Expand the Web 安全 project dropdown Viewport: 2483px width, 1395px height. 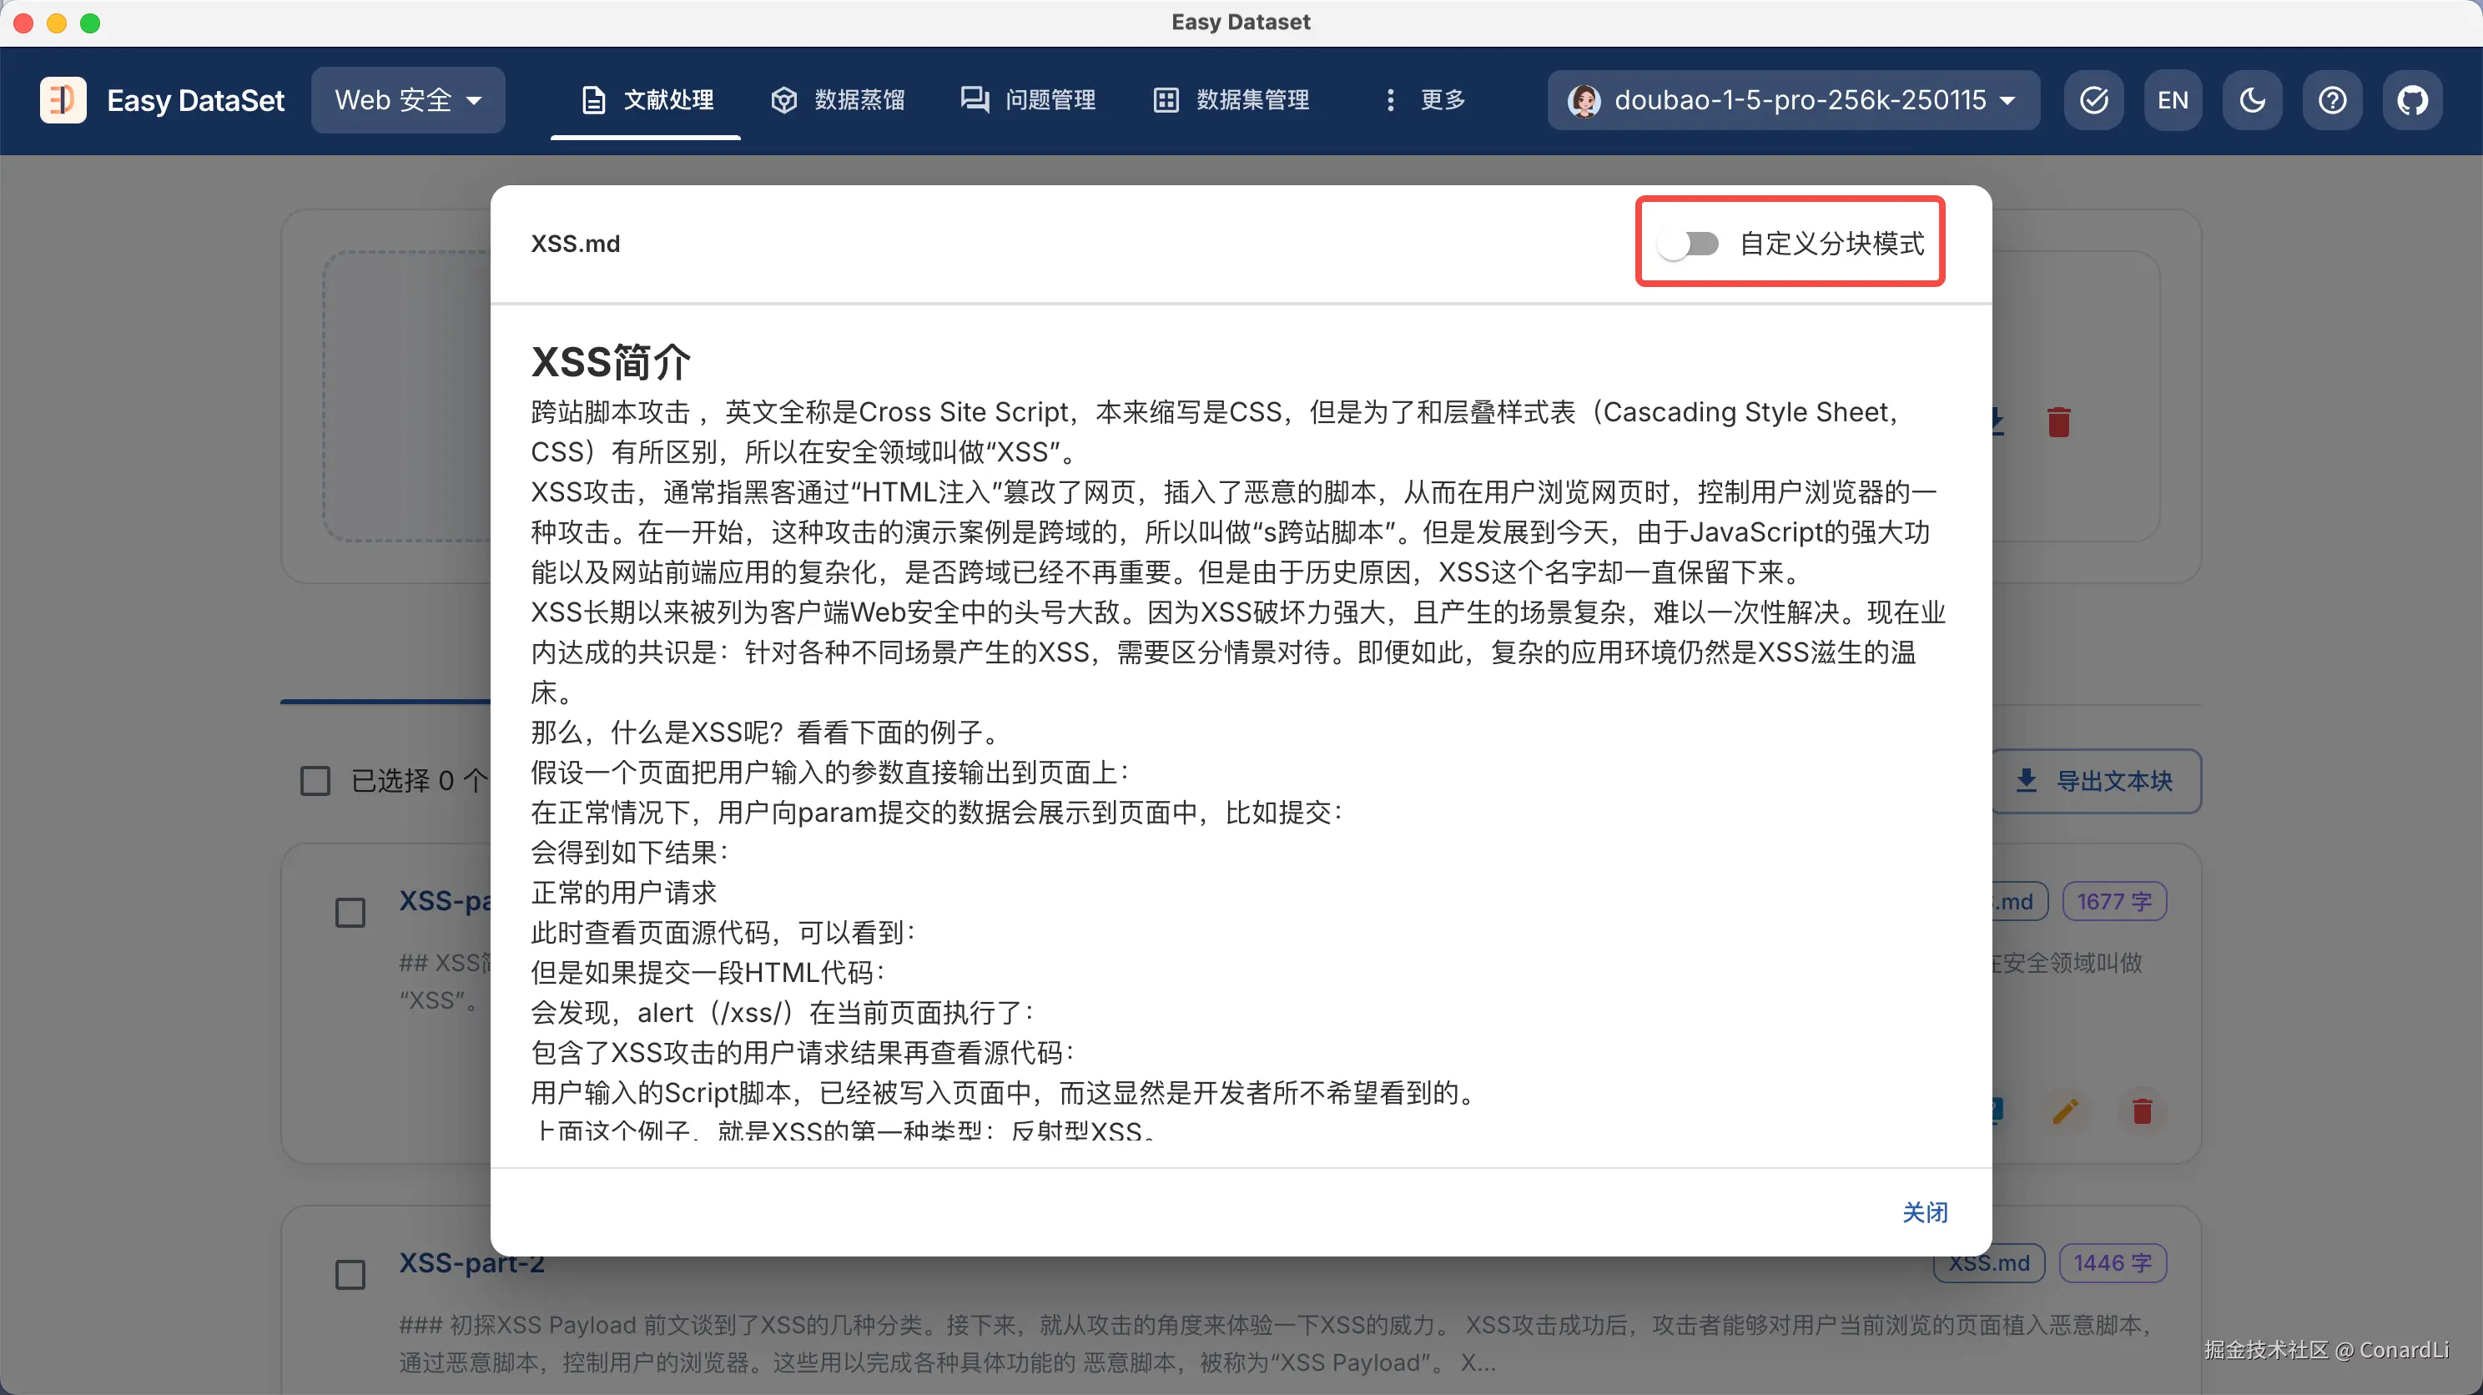408,100
